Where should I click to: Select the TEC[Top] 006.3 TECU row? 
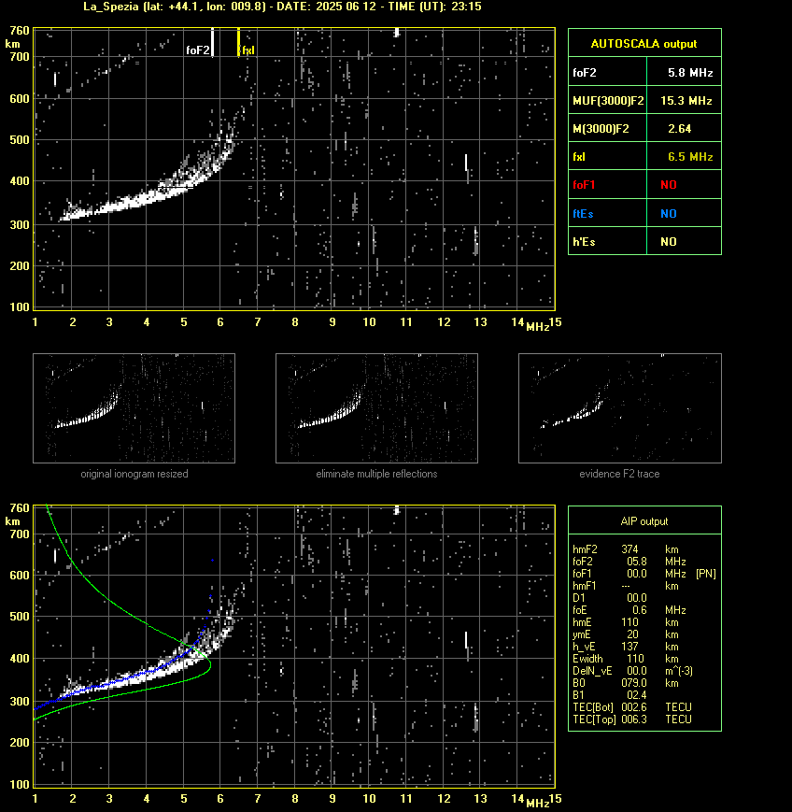tap(632, 719)
